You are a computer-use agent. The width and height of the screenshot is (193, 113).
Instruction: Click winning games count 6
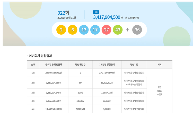(x=80, y=73)
